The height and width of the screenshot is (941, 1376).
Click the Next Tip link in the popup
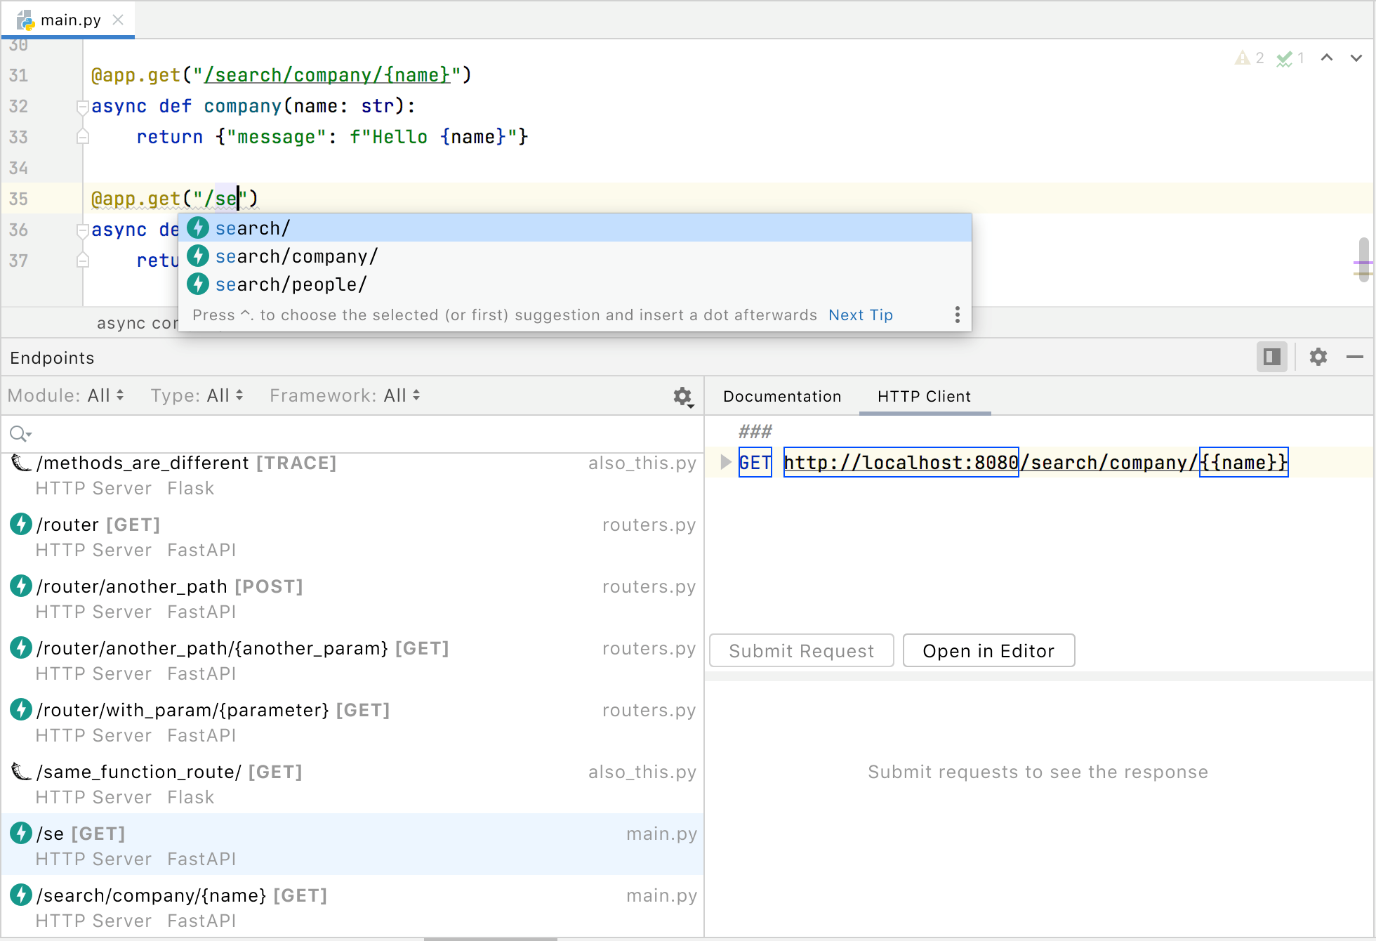(x=860, y=315)
